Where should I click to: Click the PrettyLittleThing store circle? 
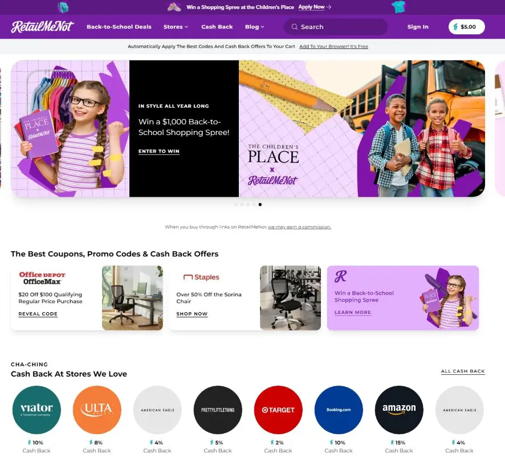coord(218,409)
